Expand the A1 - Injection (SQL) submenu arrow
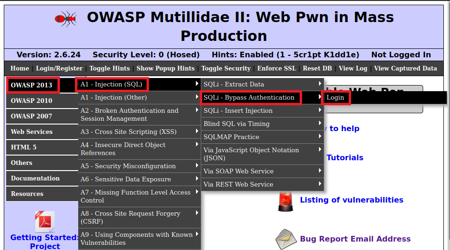Image resolution: width=450 pixels, height=250 pixels. (197, 84)
